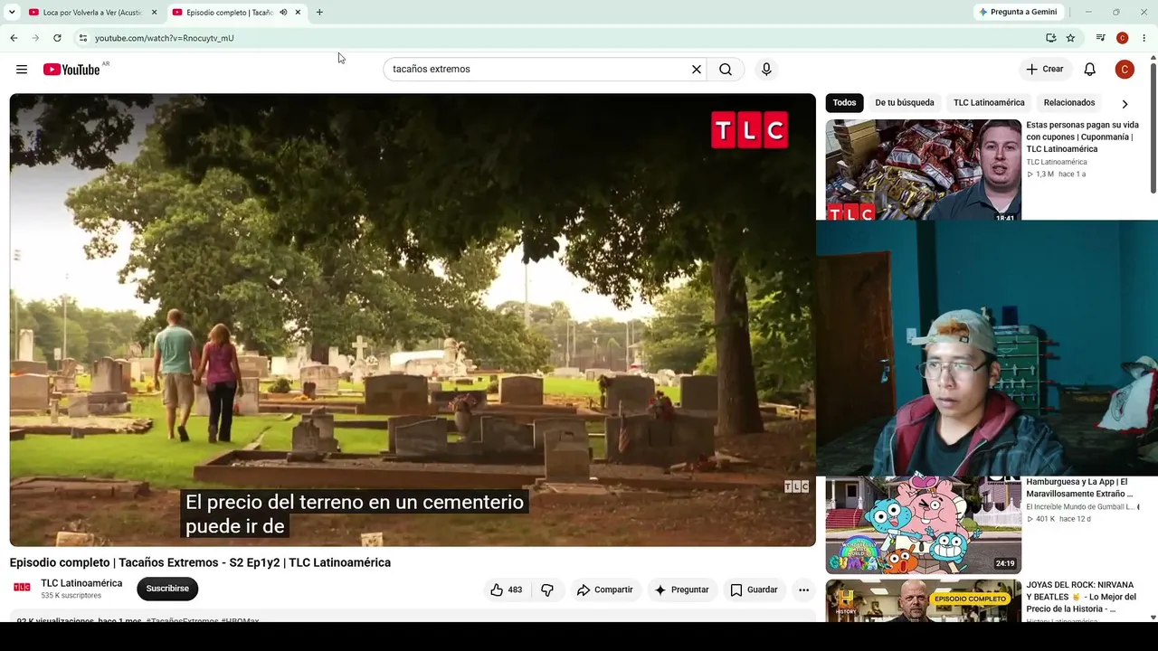The image size is (1158, 651).
Task: Open the install-app icon in the address bar
Action: pos(1050,38)
